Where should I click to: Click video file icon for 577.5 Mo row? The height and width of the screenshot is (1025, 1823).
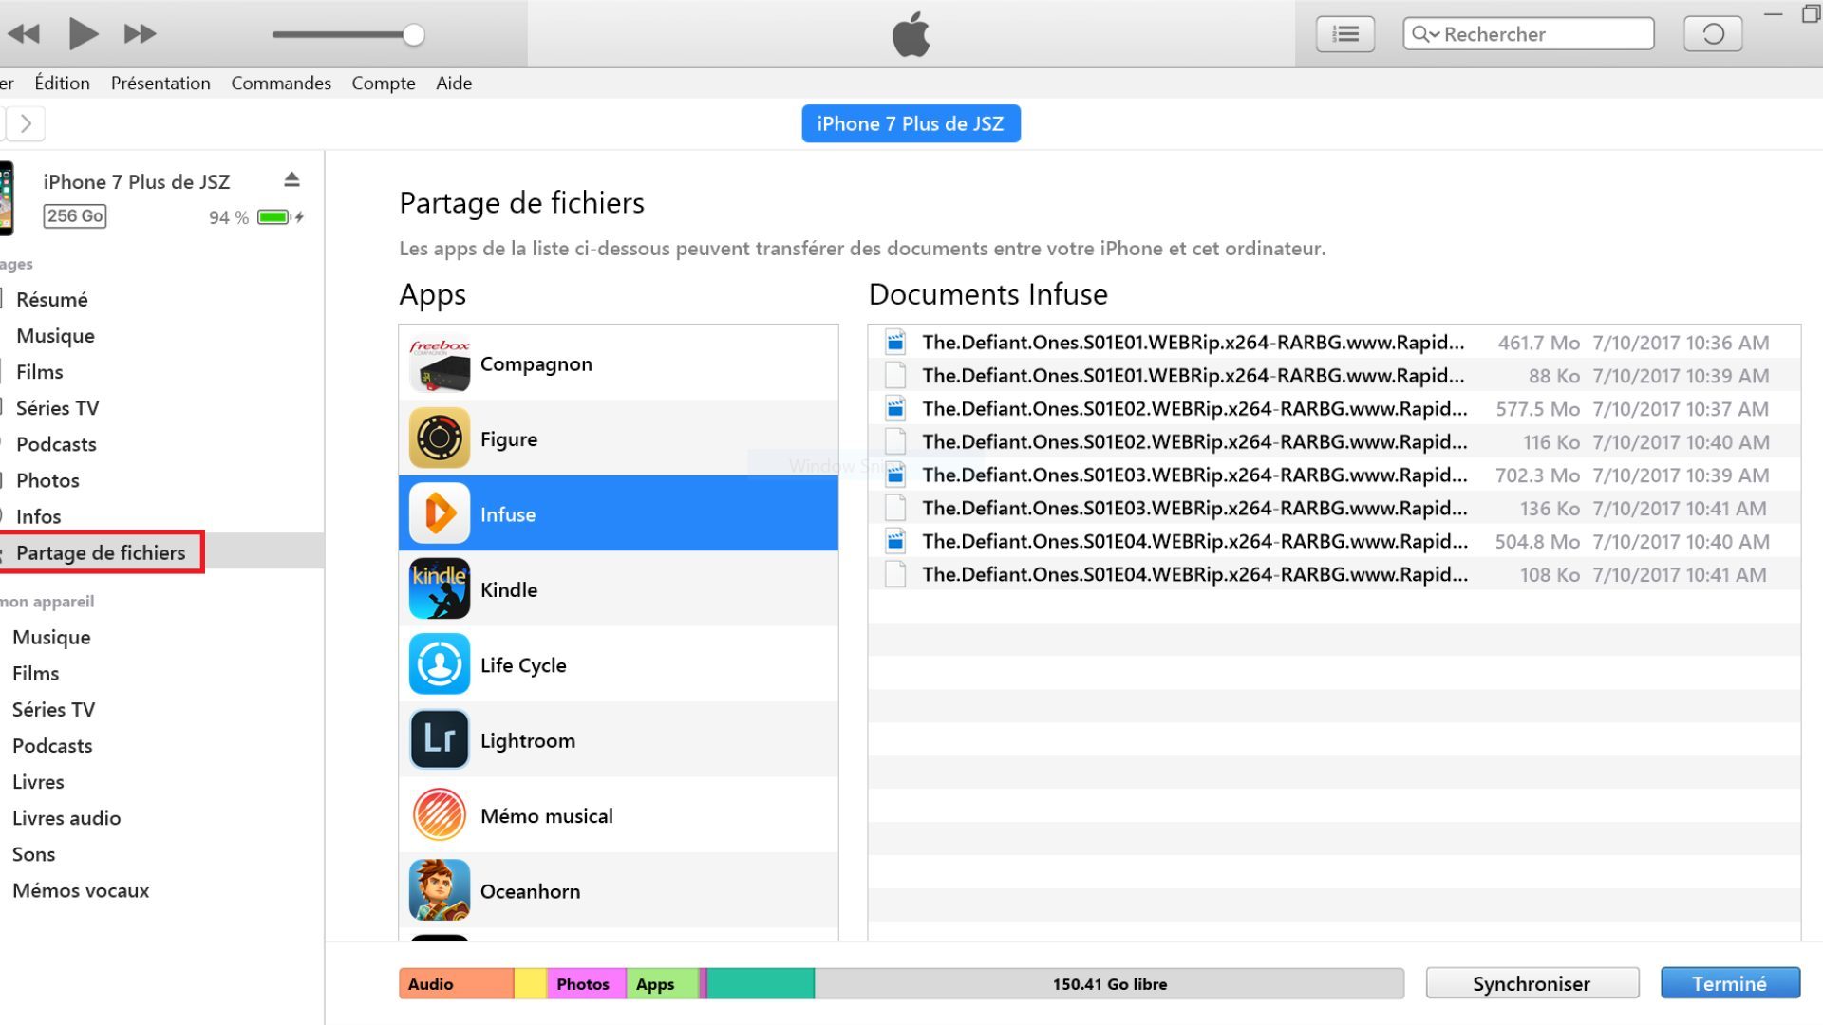(894, 409)
